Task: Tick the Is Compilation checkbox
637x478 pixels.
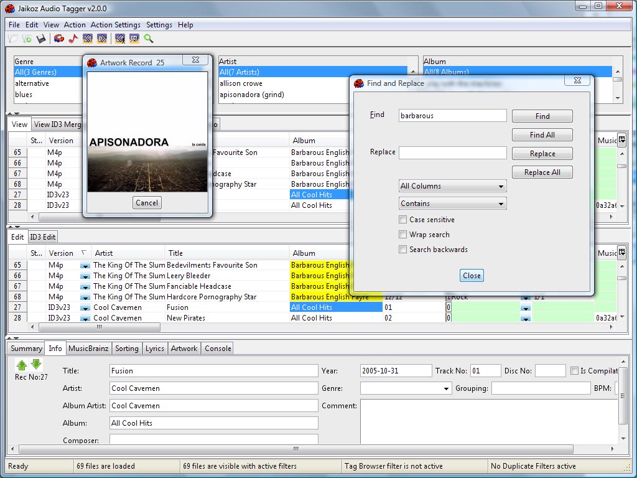Action: coord(574,371)
